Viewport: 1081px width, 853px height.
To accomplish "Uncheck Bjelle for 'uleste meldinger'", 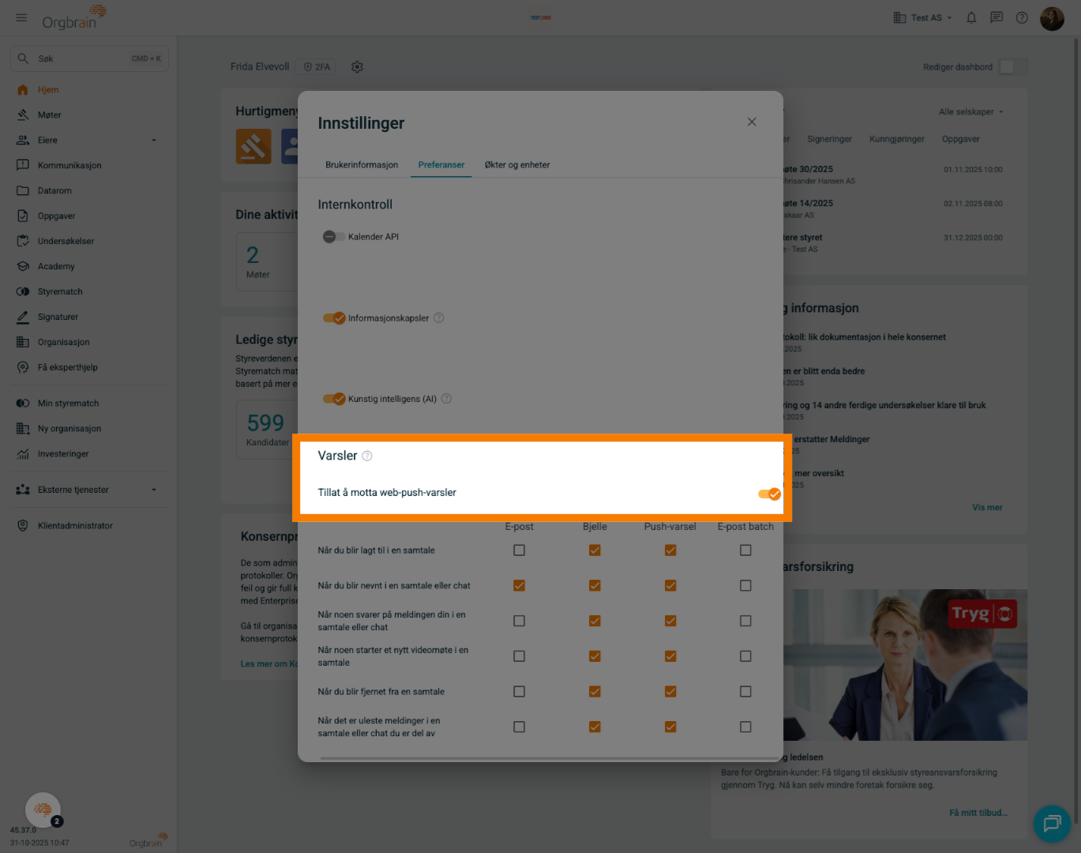I will [x=595, y=727].
